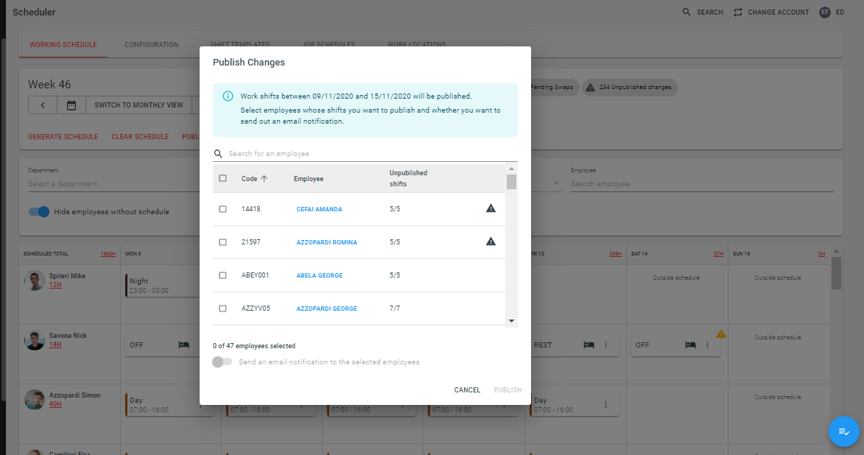Click bed icon in Friday REST shift
Viewport: 864px width, 455px height.
[x=589, y=345]
